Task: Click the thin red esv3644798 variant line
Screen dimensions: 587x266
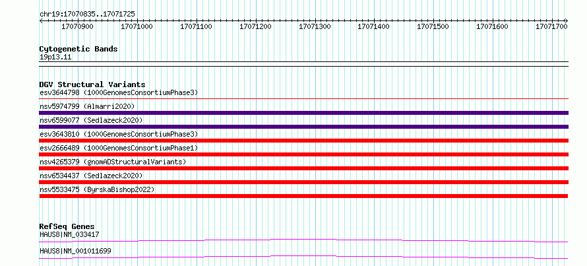Action: (x=303, y=99)
